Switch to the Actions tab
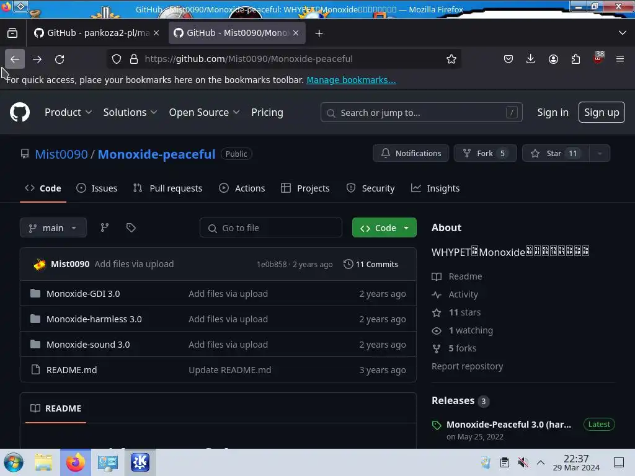The height and width of the screenshot is (476, 635). [x=242, y=188]
